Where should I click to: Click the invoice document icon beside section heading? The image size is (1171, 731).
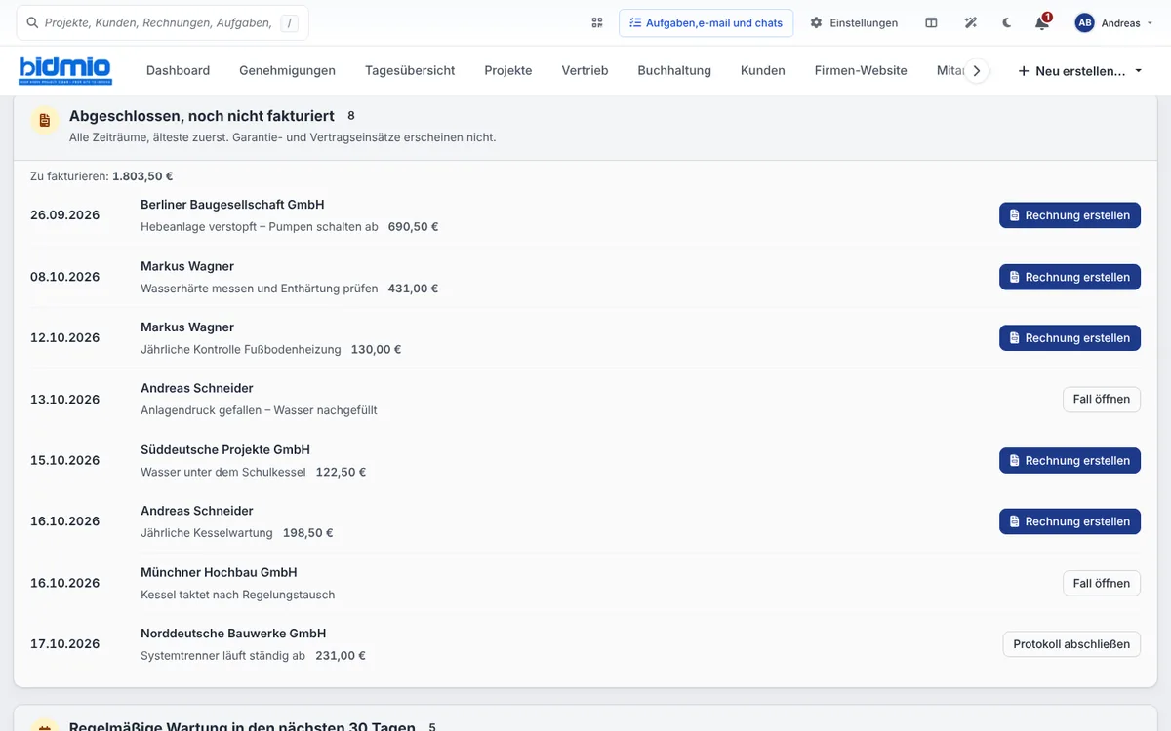coord(43,121)
